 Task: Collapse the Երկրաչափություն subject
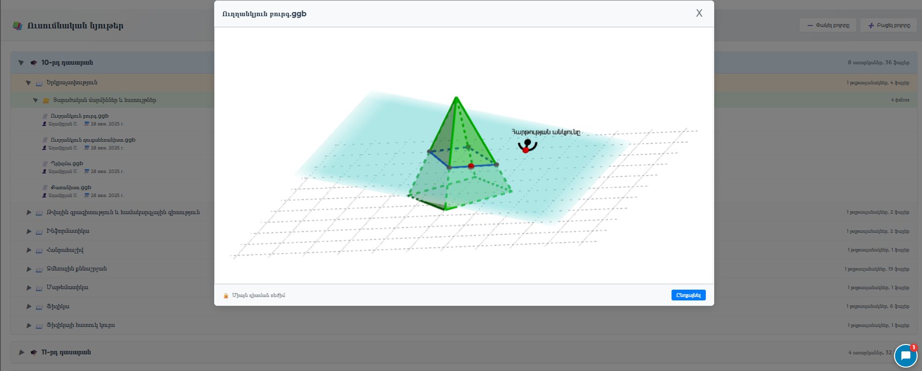(x=28, y=83)
